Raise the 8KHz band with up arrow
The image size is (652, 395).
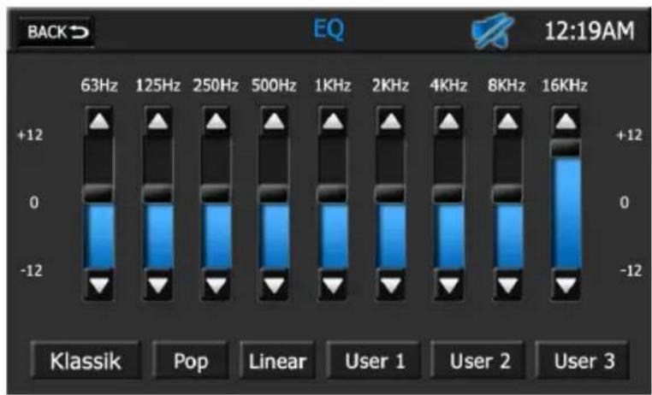(x=507, y=121)
